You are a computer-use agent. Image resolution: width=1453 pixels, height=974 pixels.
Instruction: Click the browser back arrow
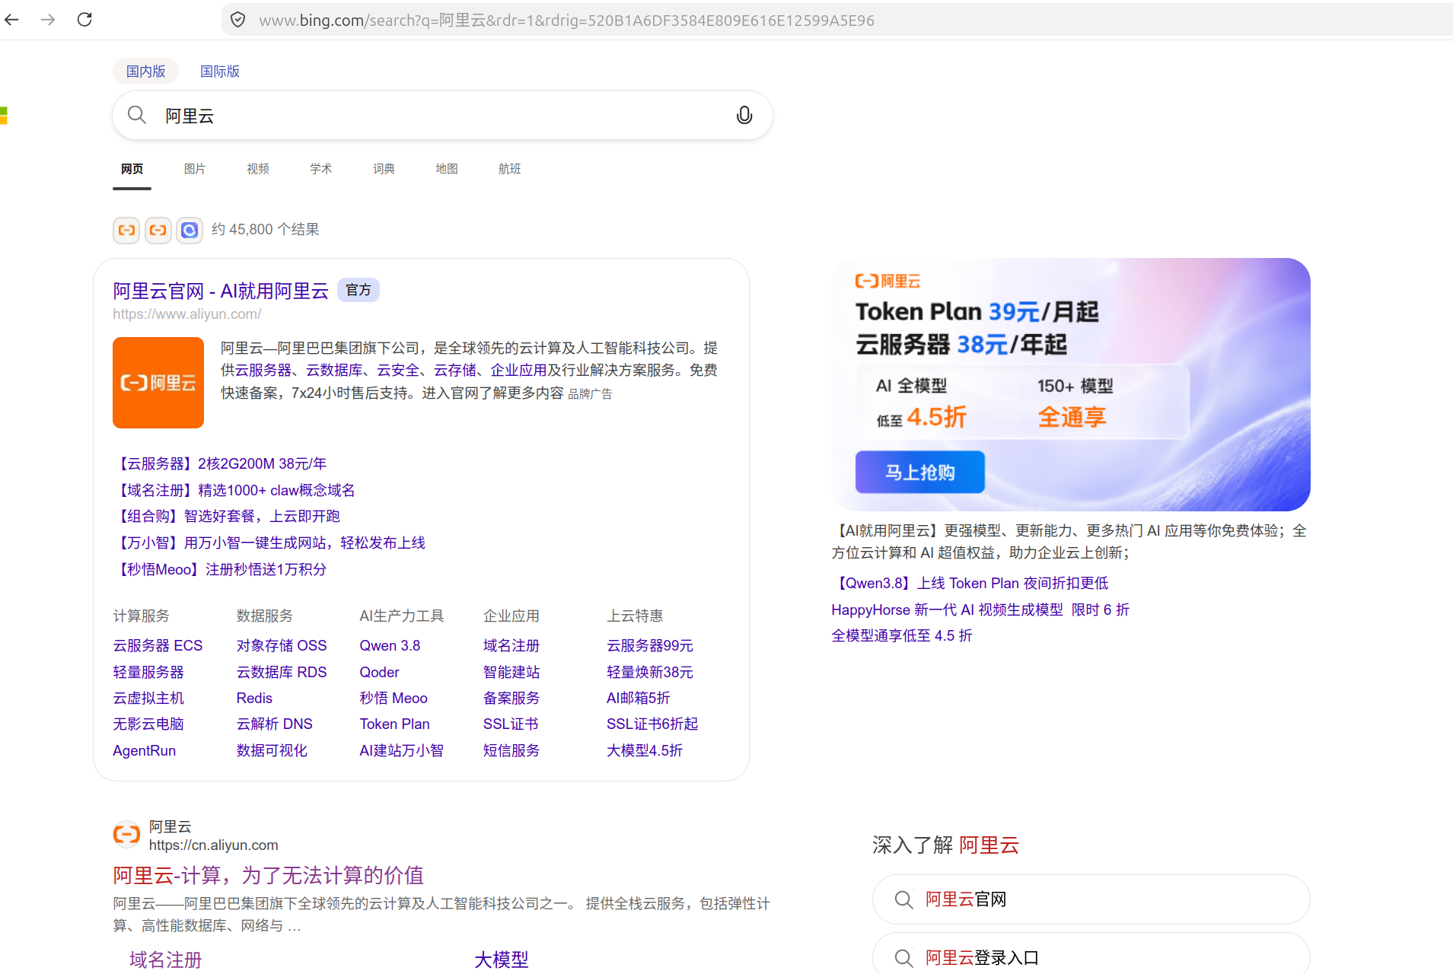tap(12, 20)
